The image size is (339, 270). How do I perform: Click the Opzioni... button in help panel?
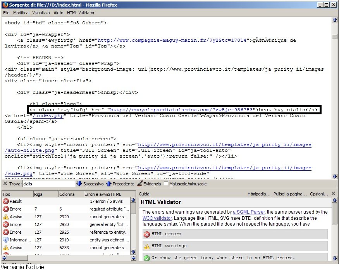pyautogui.click(x=319, y=194)
